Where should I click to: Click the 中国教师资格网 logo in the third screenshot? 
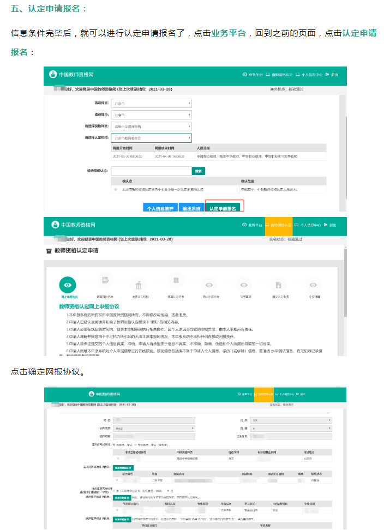104,394
